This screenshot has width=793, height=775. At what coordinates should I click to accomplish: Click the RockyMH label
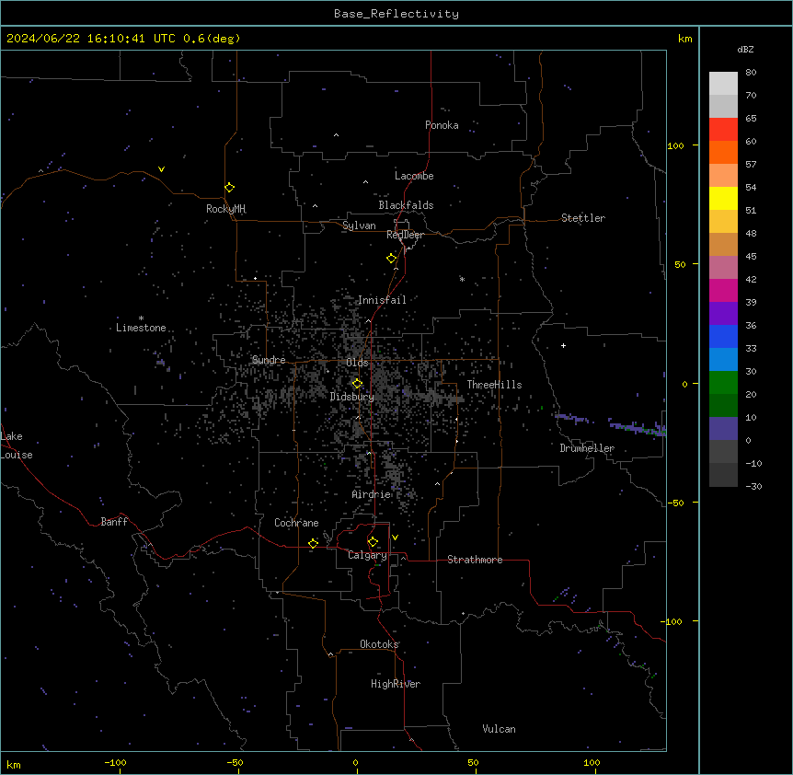pos(225,208)
